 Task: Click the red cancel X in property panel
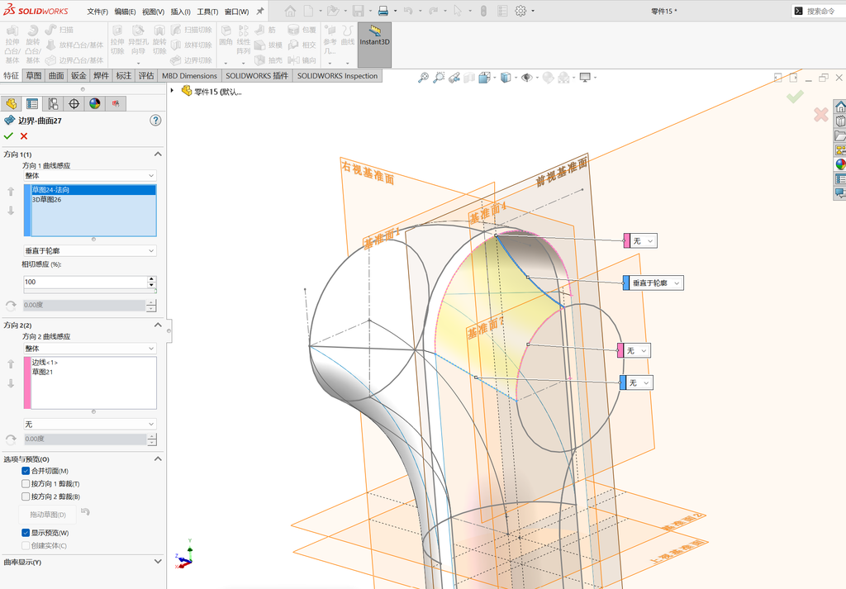click(24, 136)
